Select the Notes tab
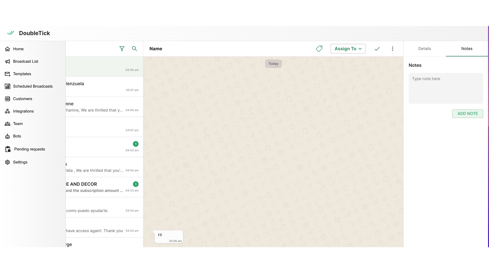Viewport: 489px width, 275px height. (467, 49)
